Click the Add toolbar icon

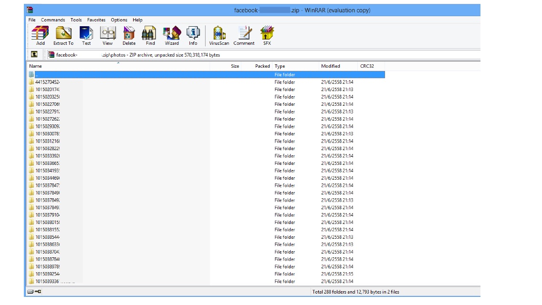[x=40, y=36]
